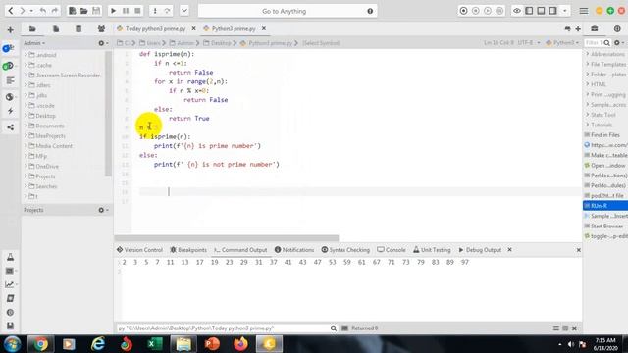The image size is (628, 353).
Task: Click the toolbox Filter Tools field
Action: [x=595, y=43]
